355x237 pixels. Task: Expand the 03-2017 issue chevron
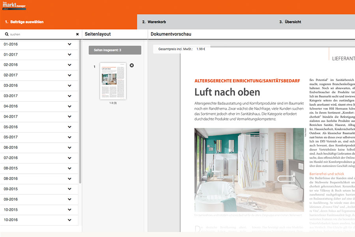69,96
